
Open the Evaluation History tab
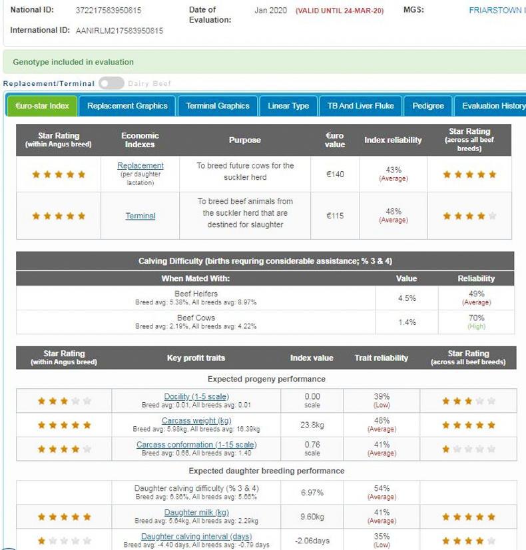(x=493, y=106)
